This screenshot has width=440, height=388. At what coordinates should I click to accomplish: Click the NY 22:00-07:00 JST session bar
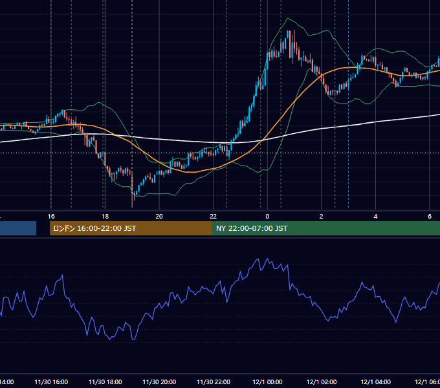pyautogui.click(x=325, y=228)
